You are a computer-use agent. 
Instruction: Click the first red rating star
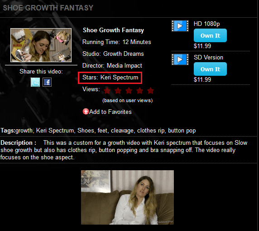click(107, 91)
